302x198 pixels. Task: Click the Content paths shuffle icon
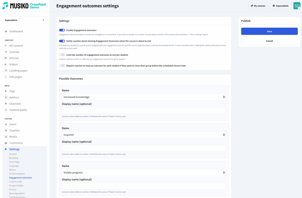point(6,110)
